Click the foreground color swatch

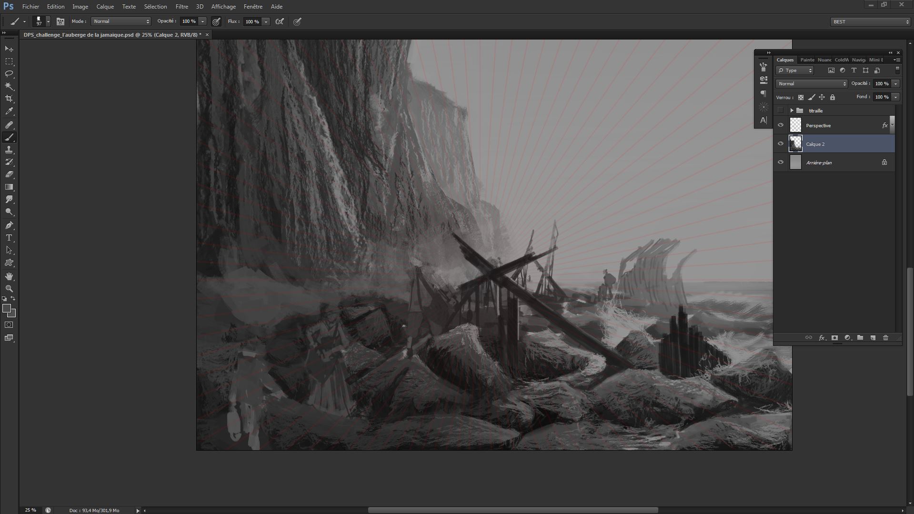coord(7,309)
